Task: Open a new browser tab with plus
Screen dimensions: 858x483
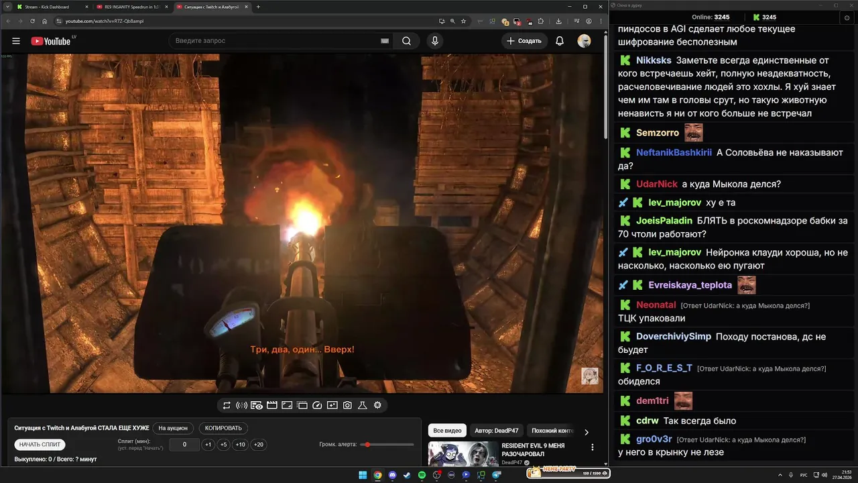Action: point(258,7)
